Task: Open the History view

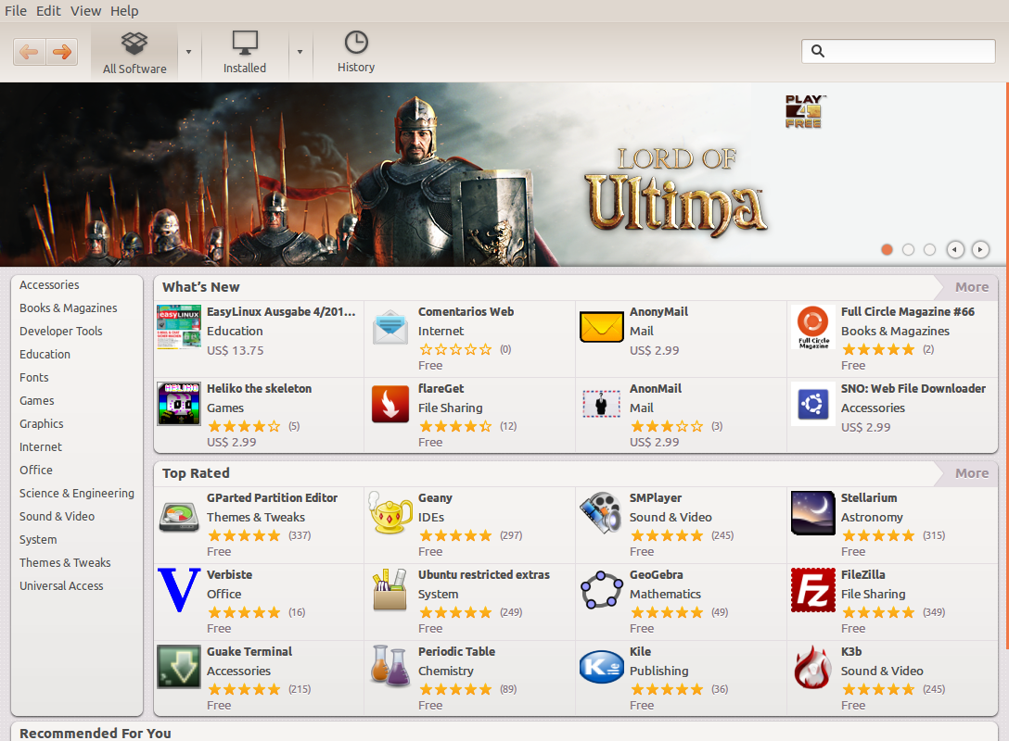Action: (x=356, y=52)
